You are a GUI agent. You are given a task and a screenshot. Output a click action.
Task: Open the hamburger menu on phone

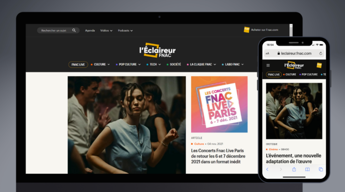tap(268, 65)
